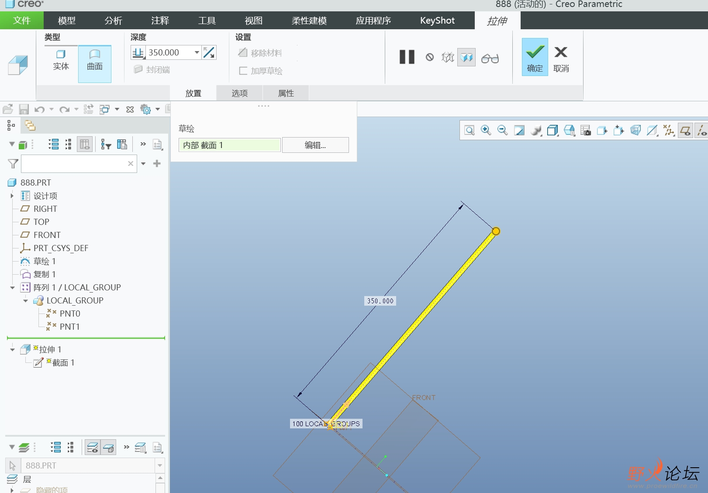Switch to unattached preview mode
Image resolution: width=708 pixels, height=493 pixels.
[x=448, y=57]
